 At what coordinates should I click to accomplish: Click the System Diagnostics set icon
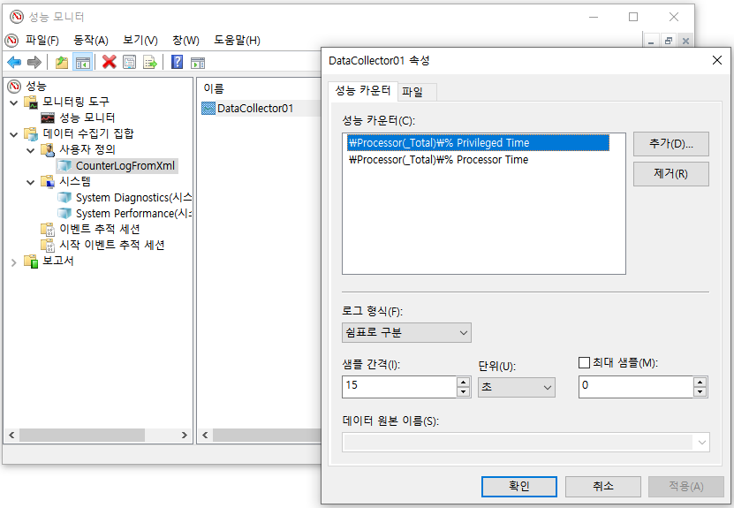tap(64, 197)
